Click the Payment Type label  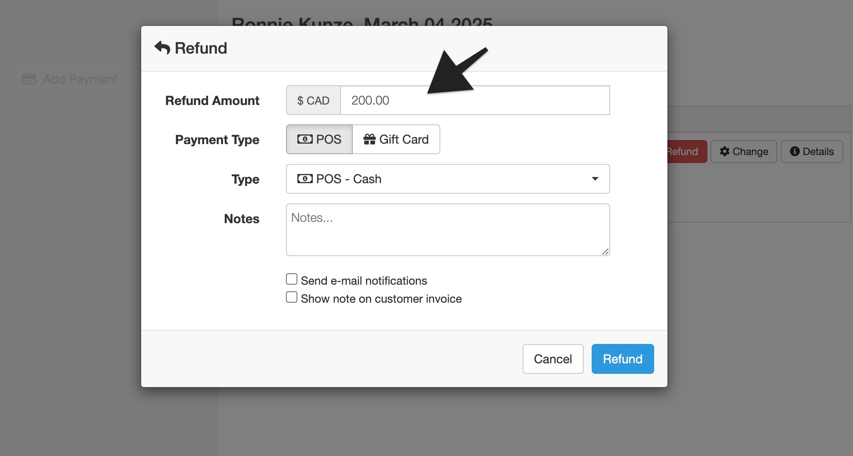[217, 140]
